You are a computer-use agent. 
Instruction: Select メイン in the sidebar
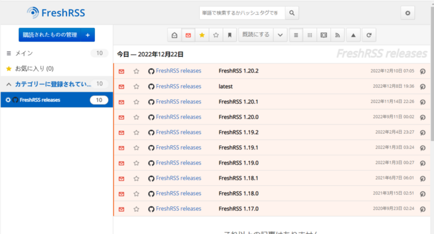click(57, 53)
